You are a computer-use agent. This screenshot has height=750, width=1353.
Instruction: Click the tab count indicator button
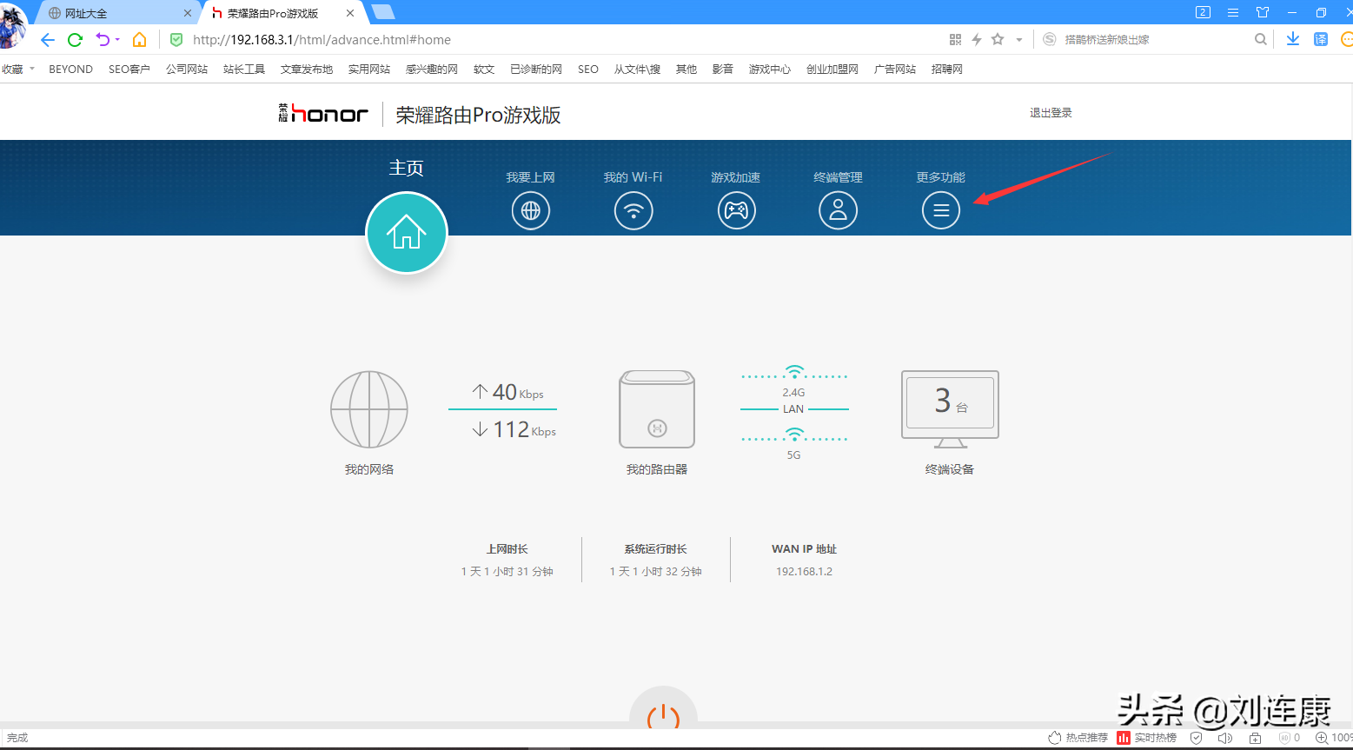pos(1203,12)
